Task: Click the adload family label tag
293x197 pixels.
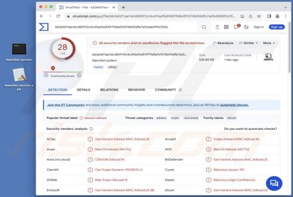Action: [x=231, y=118]
